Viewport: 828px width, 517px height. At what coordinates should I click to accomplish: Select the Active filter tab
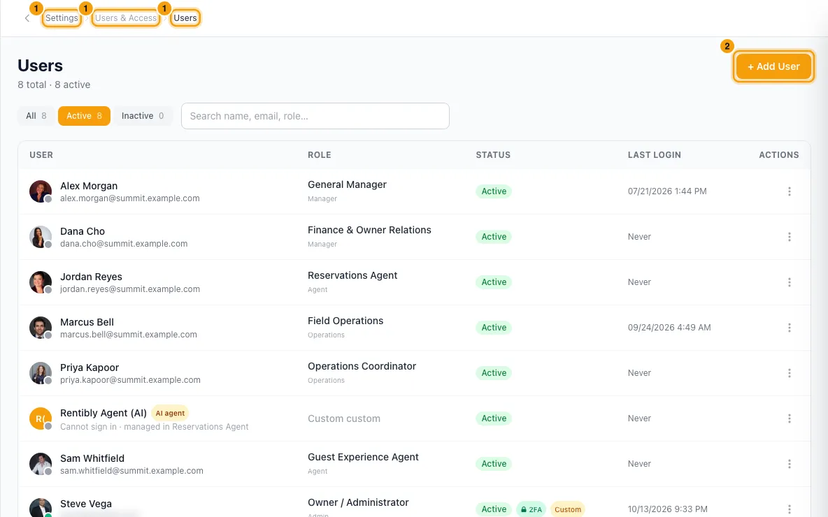pyautogui.click(x=84, y=116)
